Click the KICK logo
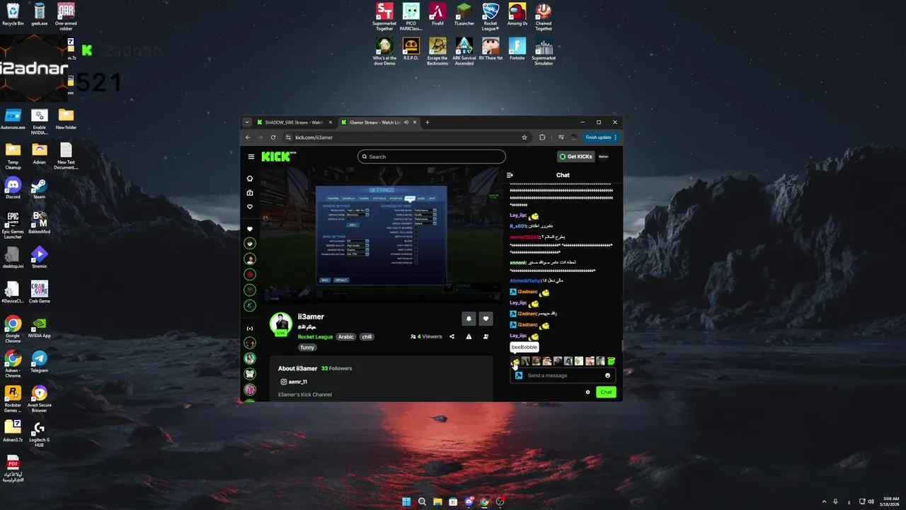Image resolution: width=906 pixels, height=510 pixels. 277,157
